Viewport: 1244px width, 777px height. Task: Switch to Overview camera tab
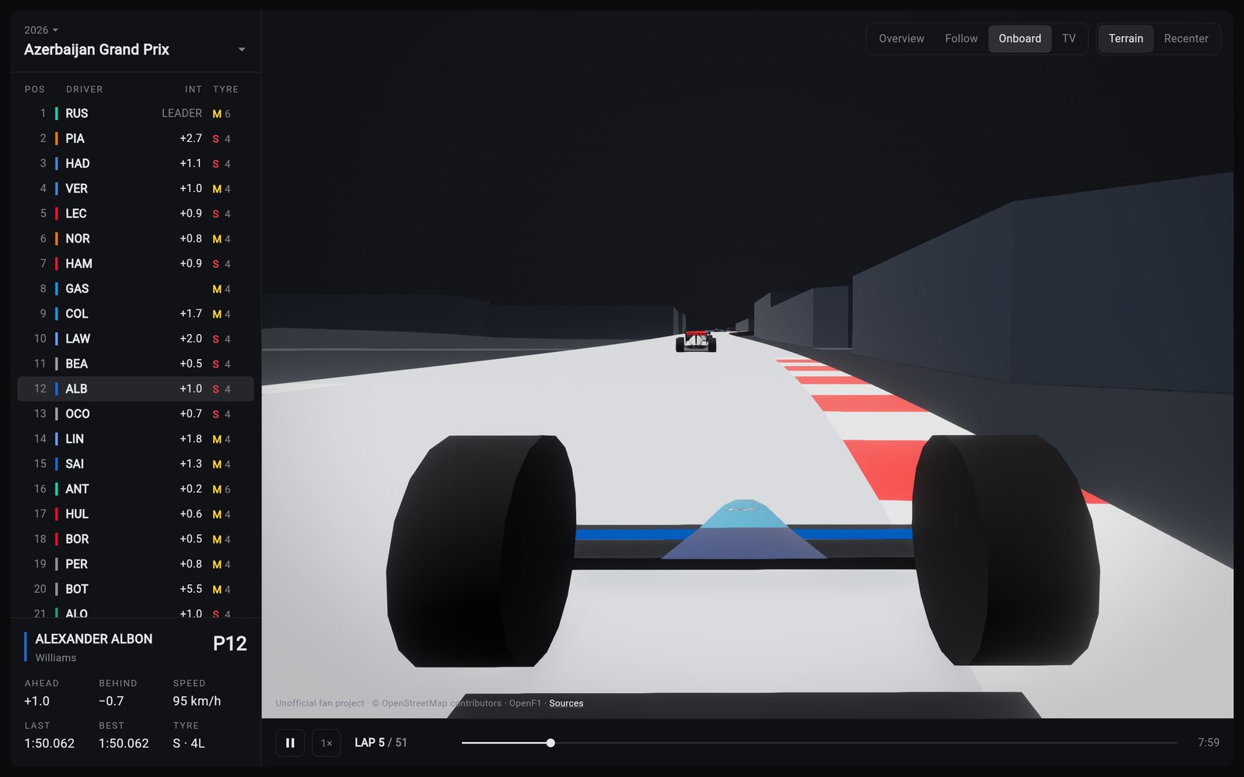(901, 39)
